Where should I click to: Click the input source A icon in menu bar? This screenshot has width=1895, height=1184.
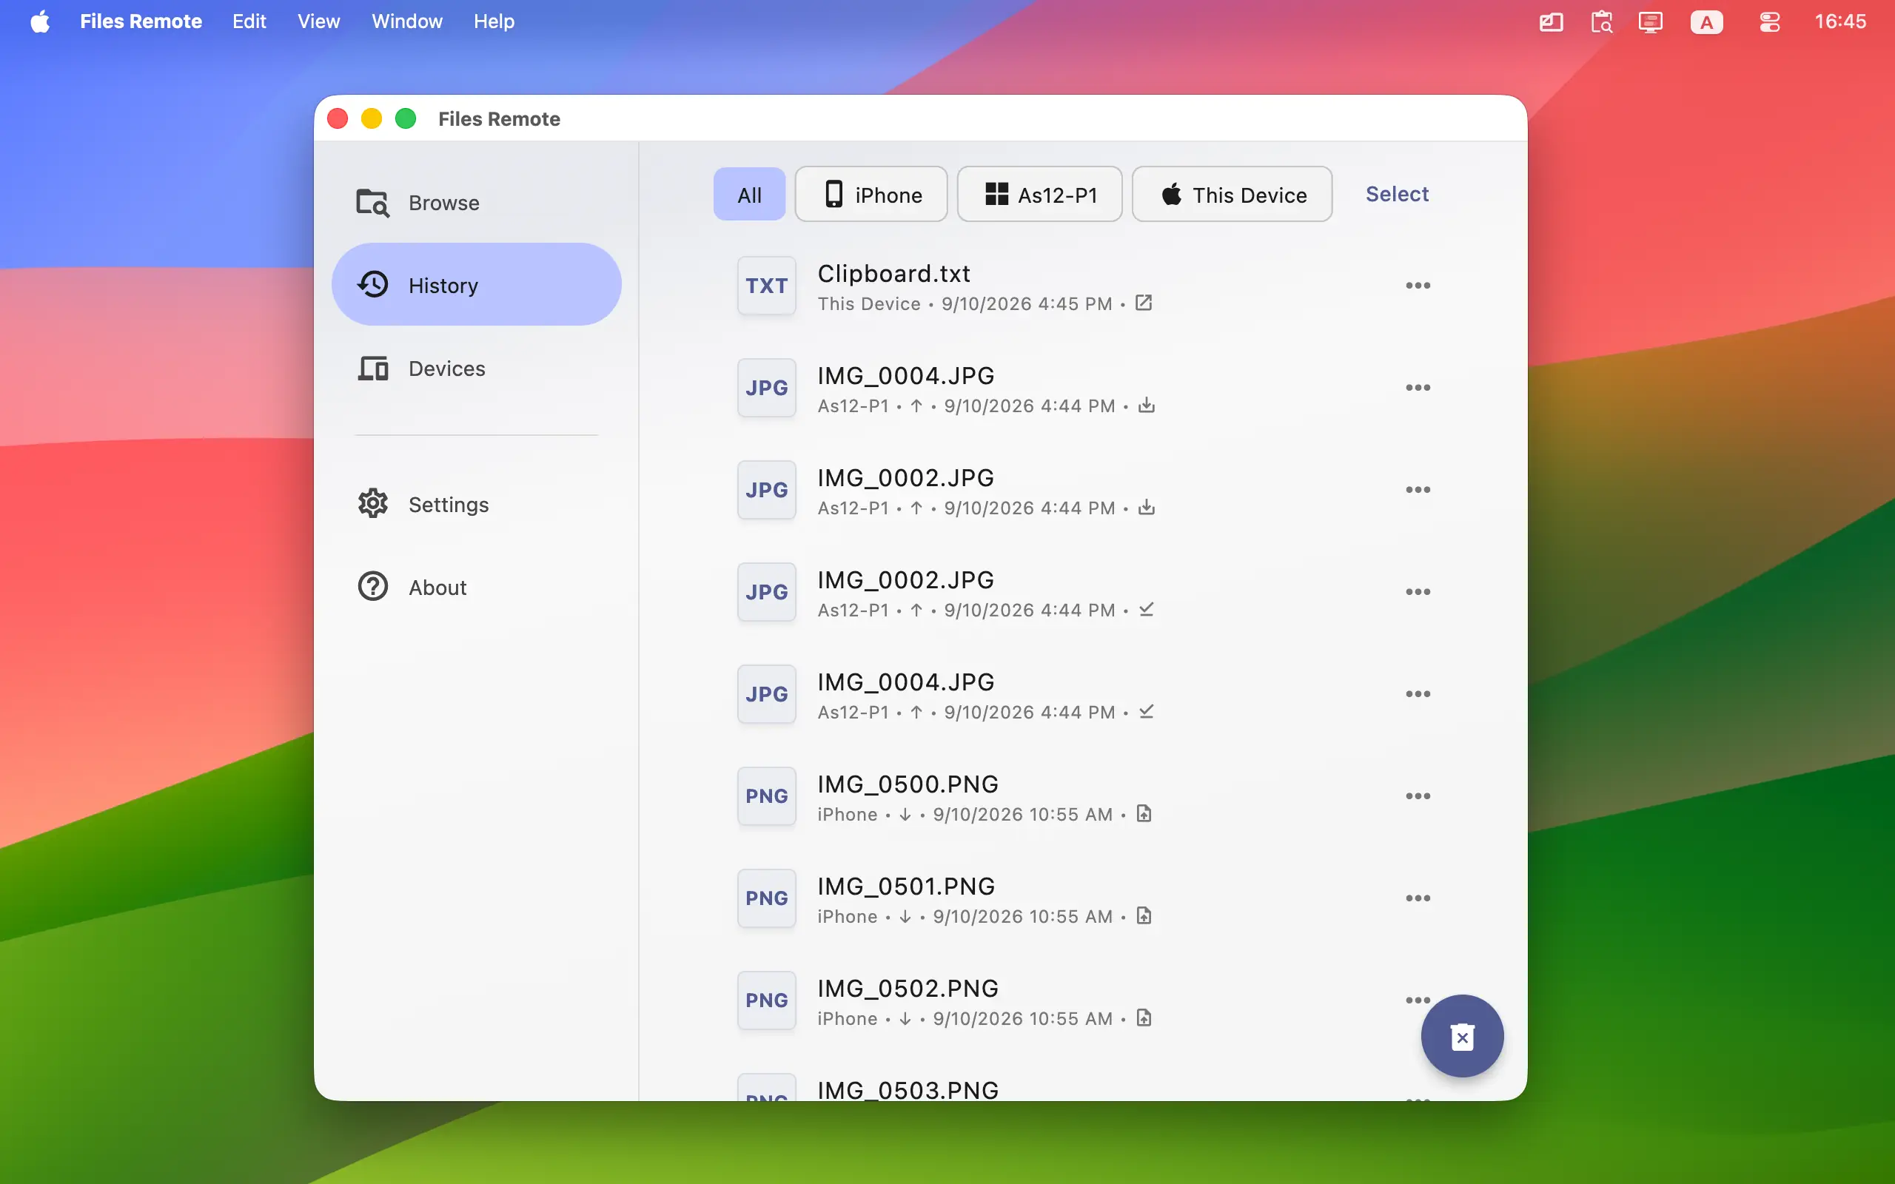pos(1706,22)
